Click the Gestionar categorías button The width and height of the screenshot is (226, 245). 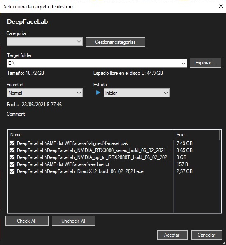pos(116,42)
